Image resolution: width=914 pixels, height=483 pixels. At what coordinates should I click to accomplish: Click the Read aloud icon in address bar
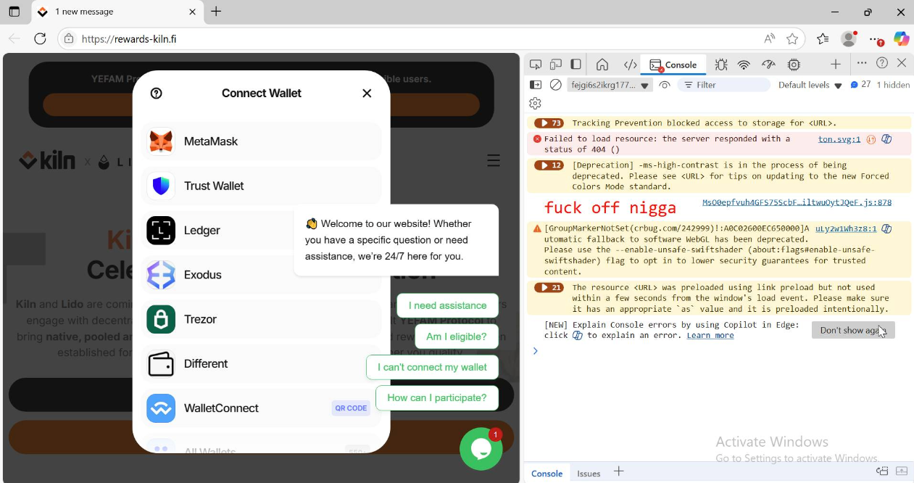(769, 38)
